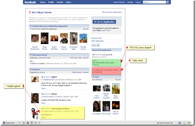195x126 pixels.
Task: Click into the Search input field
Action: (154, 2)
